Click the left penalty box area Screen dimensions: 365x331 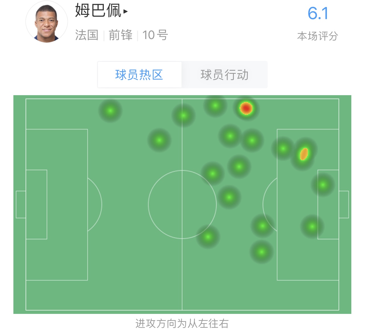(x=57, y=205)
